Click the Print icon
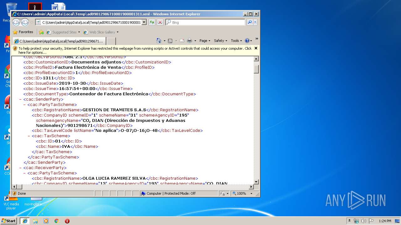The height and width of the screenshot is (225, 401). [190, 41]
